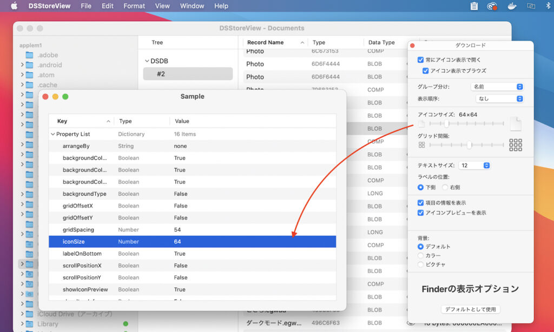Select 右側 label position radio button
This screenshot has width=554, height=332.
[x=445, y=187]
